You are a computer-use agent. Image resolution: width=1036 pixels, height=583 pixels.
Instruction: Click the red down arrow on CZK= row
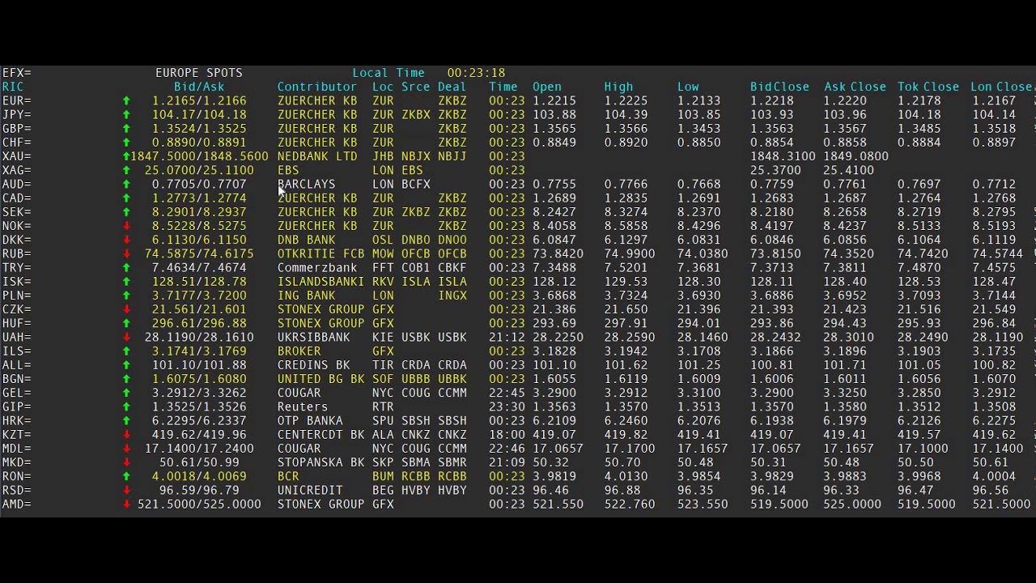point(126,309)
